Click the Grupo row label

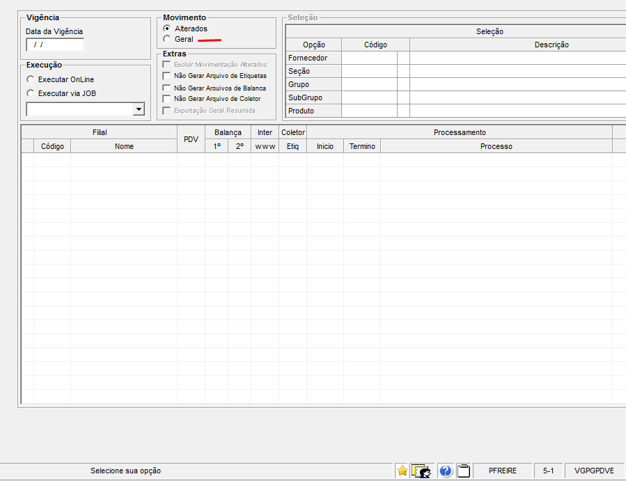(314, 84)
